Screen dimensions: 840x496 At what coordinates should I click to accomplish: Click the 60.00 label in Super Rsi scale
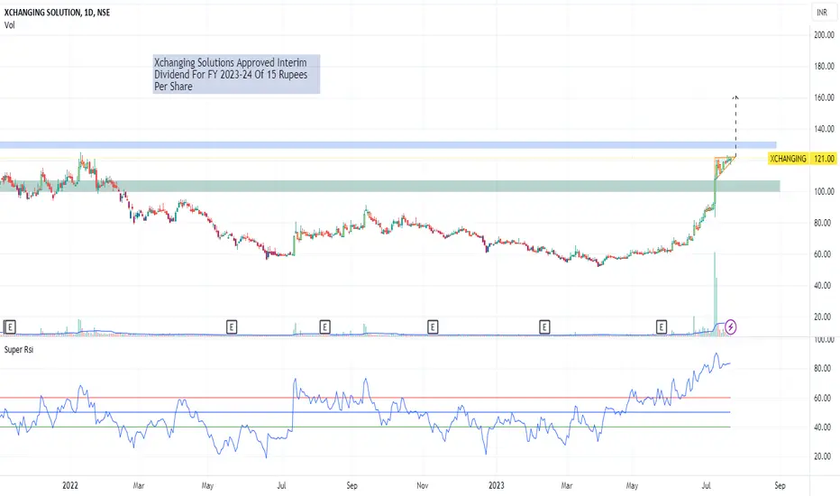pyautogui.click(x=822, y=398)
